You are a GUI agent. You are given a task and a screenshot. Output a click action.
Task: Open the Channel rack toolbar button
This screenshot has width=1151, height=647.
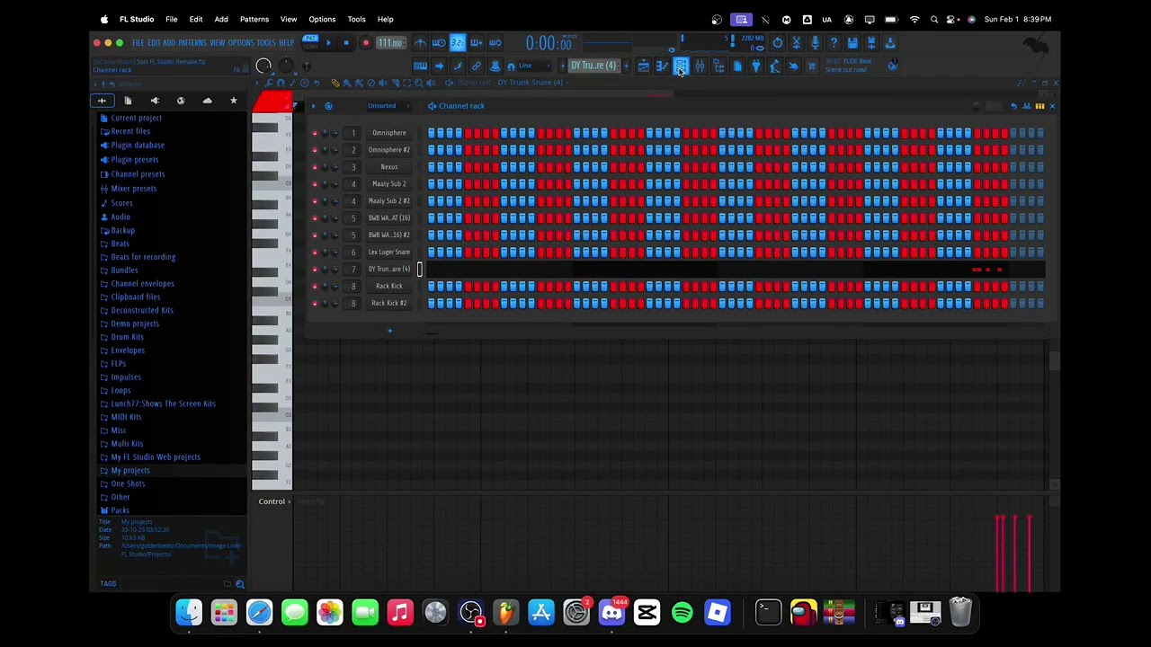[681, 66]
